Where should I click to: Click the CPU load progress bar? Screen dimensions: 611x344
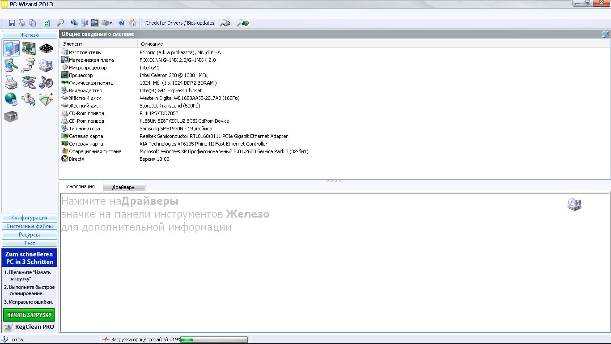pyautogui.click(x=214, y=340)
